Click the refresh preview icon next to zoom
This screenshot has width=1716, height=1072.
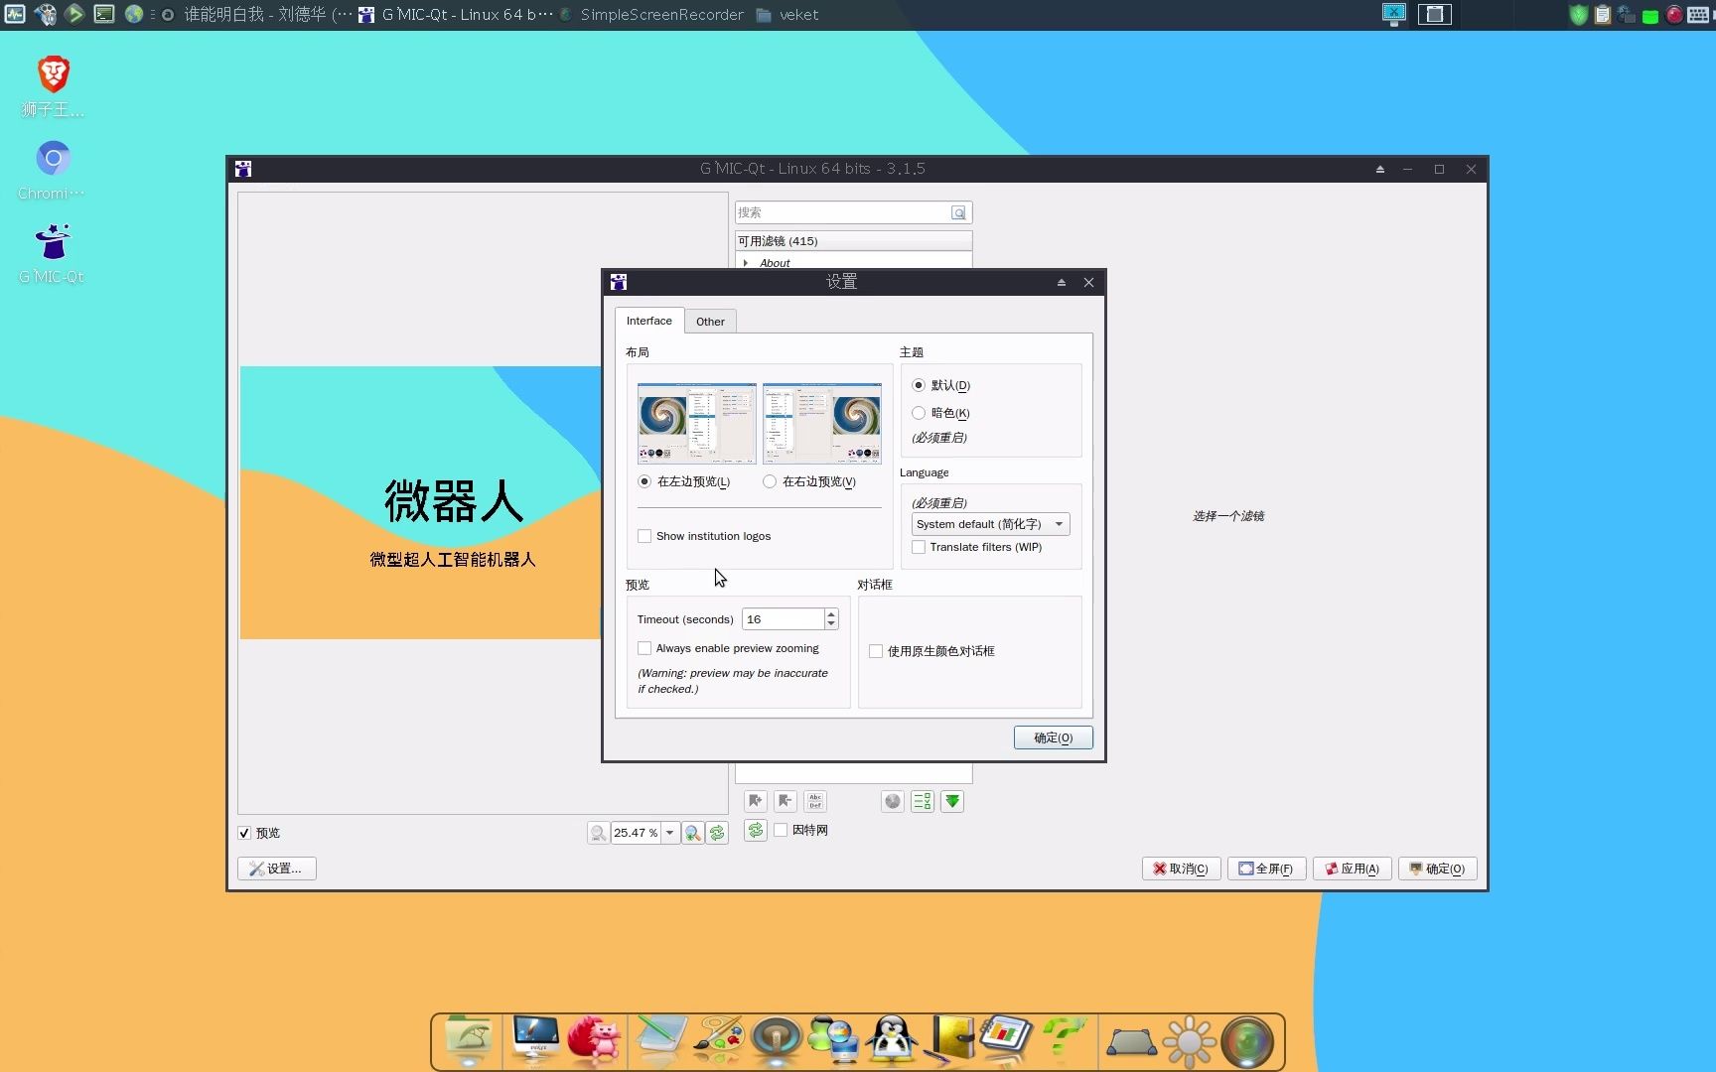point(718,832)
